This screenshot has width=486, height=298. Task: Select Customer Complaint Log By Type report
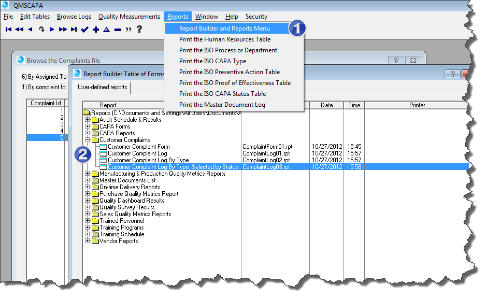tap(148, 160)
